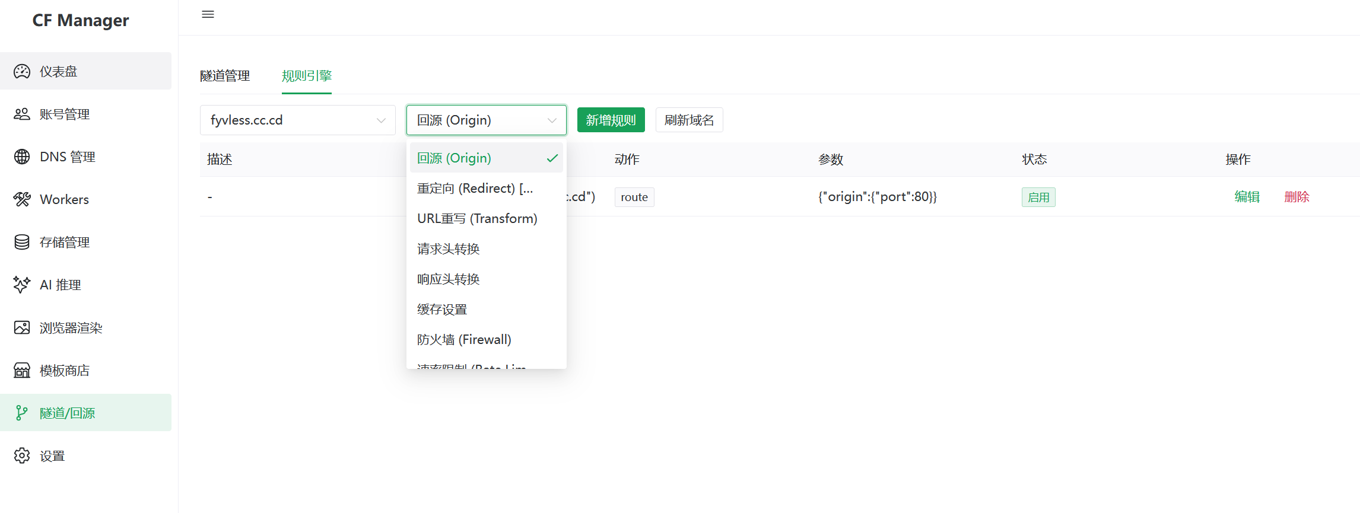Screen dimensions: 1360x513
Task: Select 防火墙 (Firewall) option
Action: tap(487, 339)
